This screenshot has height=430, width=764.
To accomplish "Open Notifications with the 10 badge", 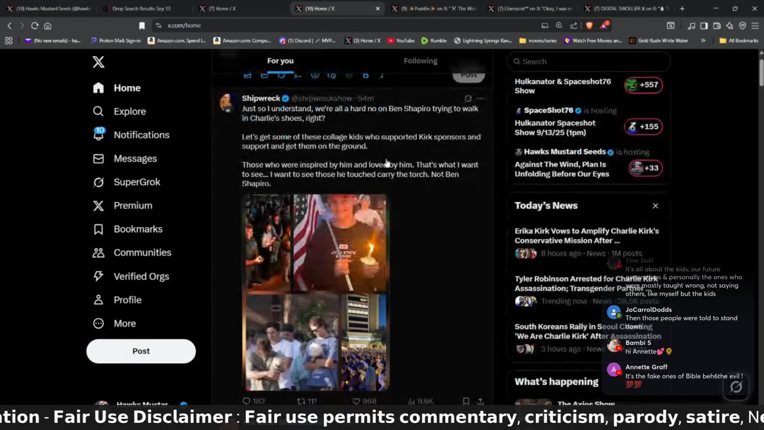I will point(131,135).
